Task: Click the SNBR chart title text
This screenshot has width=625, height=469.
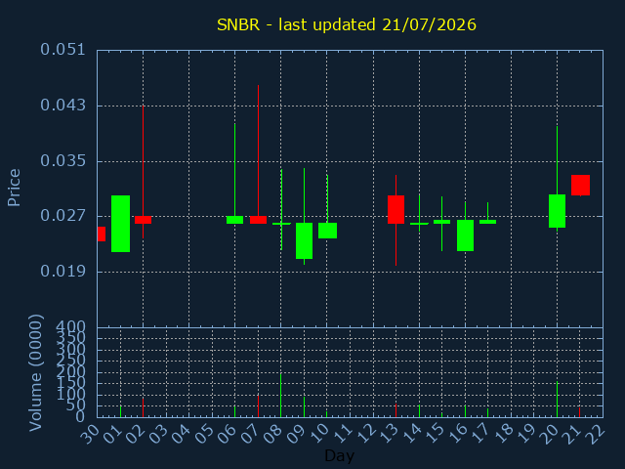Action: click(x=347, y=24)
